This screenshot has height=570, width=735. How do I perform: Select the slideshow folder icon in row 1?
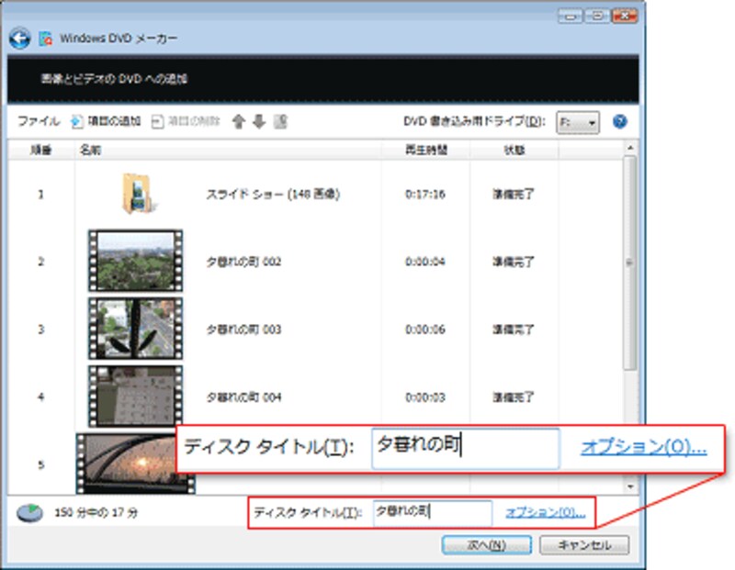[137, 195]
